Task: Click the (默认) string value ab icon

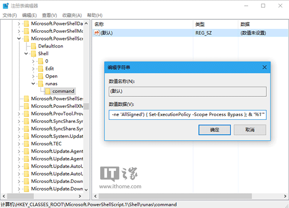Action: [x=97, y=33]
